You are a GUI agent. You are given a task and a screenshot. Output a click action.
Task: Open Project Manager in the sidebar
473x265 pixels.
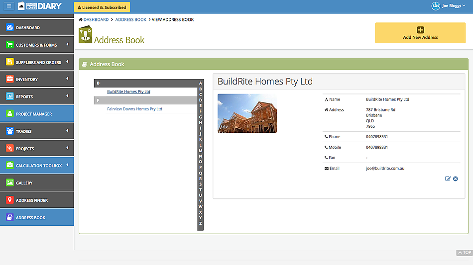point(37,113)
